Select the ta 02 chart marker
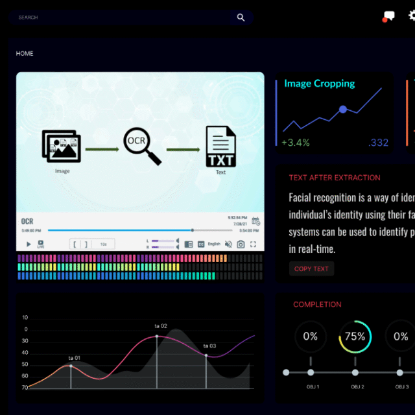Viewport: 415px width, 415px height. pyautogui.click(x=157, y=336)
